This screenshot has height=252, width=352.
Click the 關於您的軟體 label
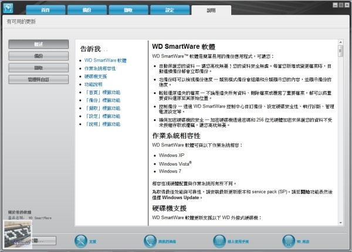(x=19, y=212)
